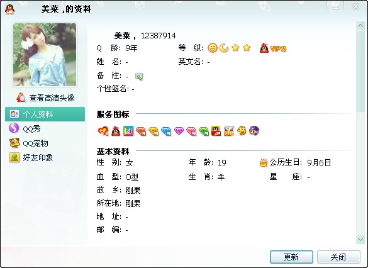Click the VIP2 member badge icon

click(273, 48)
